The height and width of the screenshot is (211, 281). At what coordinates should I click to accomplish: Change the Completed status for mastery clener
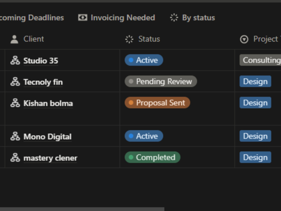click(x=153, y=157)
